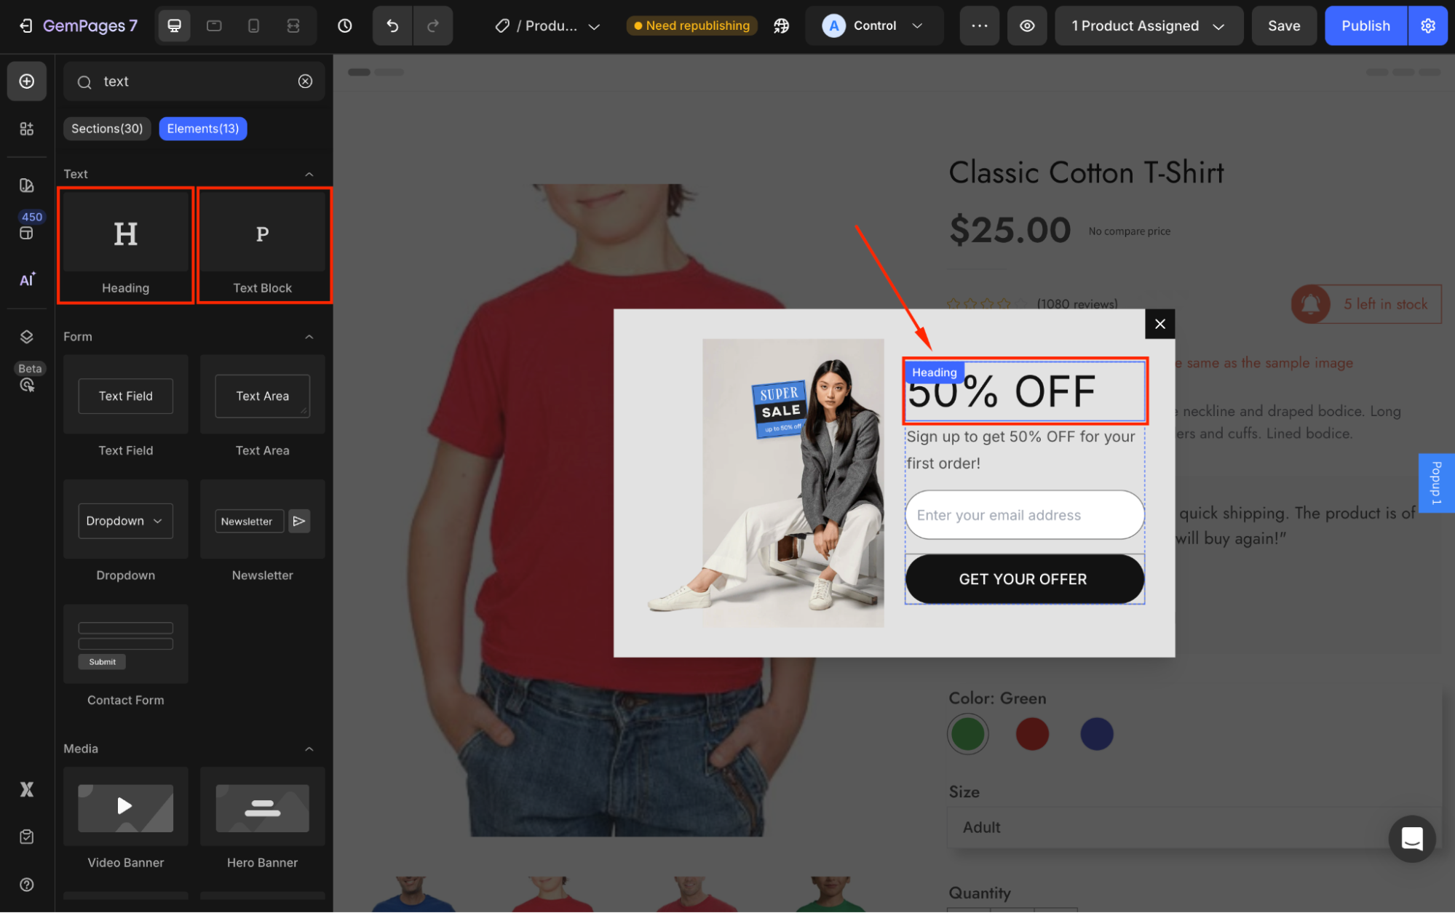Open publish settings gear icon
The height and width of the screenshot is (913, 1455).
click(1427, 26)
